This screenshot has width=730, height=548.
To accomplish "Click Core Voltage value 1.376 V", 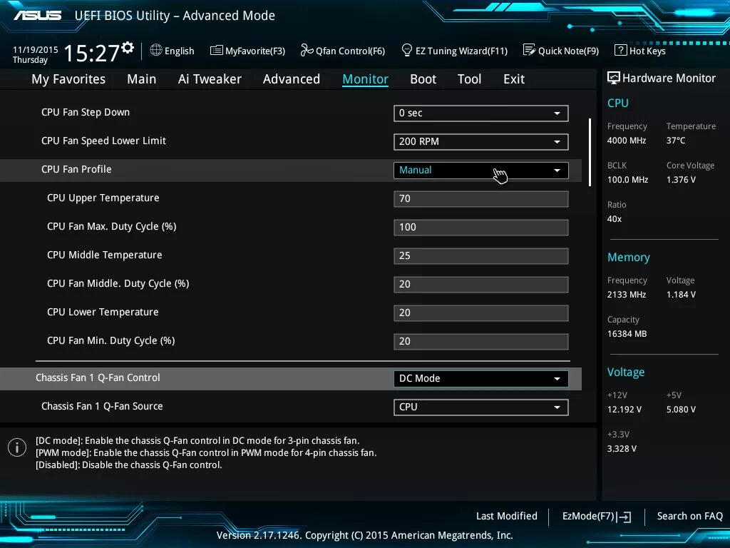I will coord(681,179).
